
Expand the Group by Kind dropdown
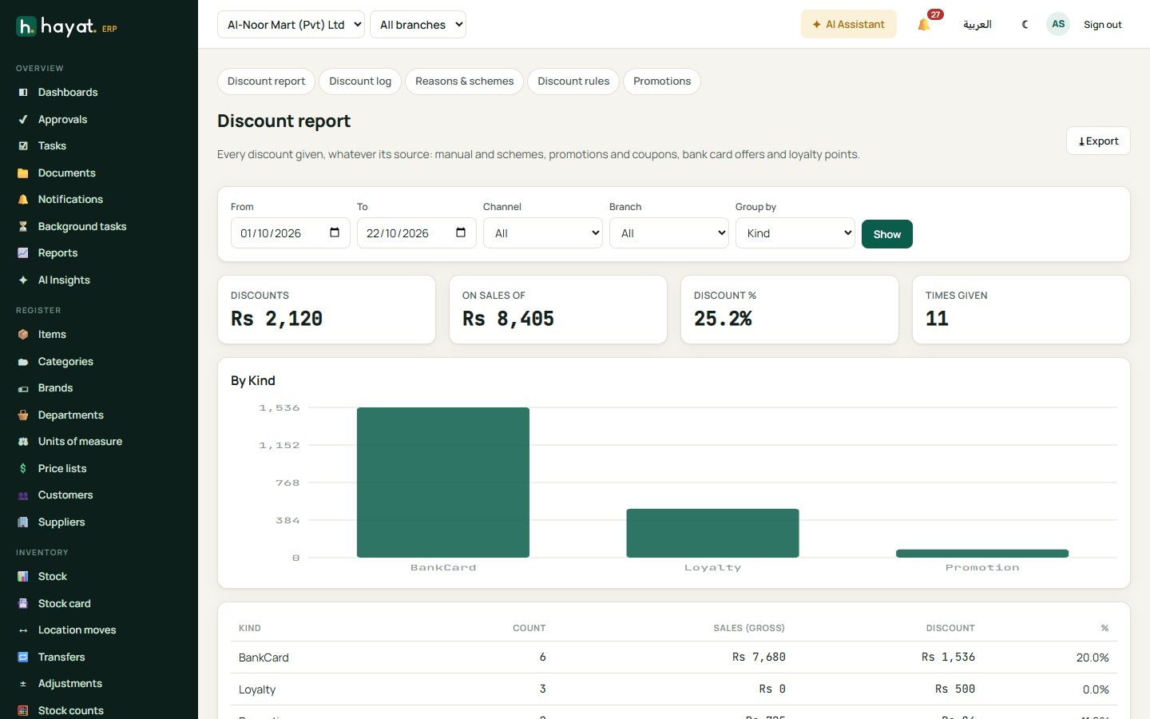point(795,233)
